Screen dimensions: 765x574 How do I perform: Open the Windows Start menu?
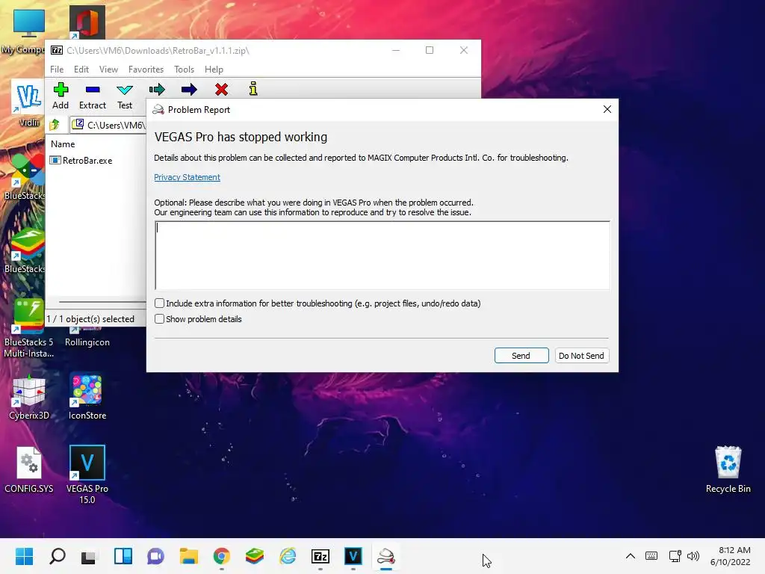tap(25, 556)
